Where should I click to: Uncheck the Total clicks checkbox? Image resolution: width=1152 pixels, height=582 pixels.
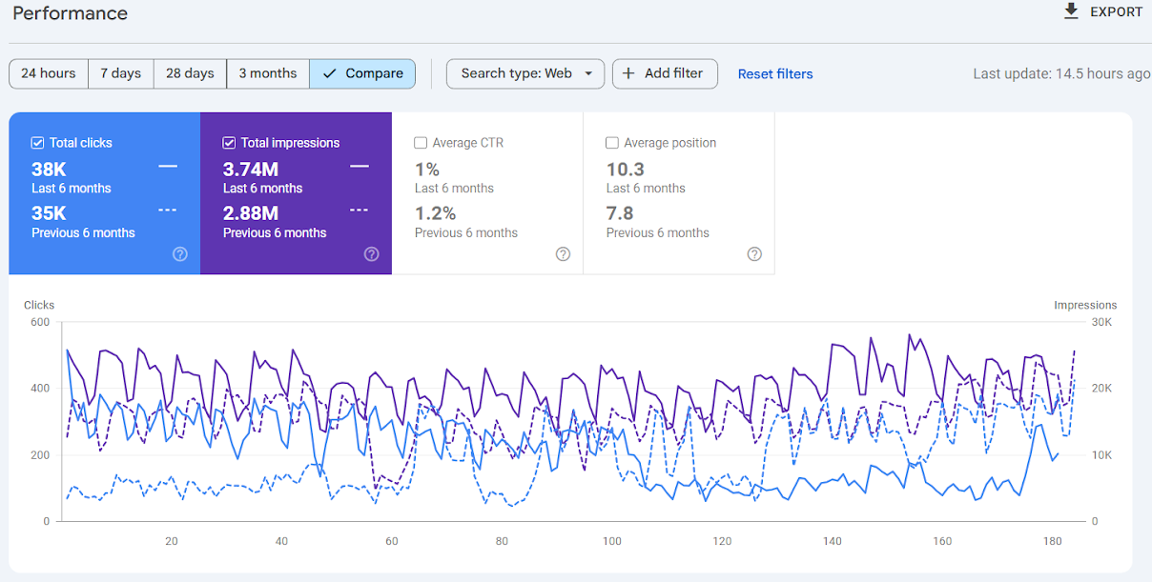click(38, 143)
